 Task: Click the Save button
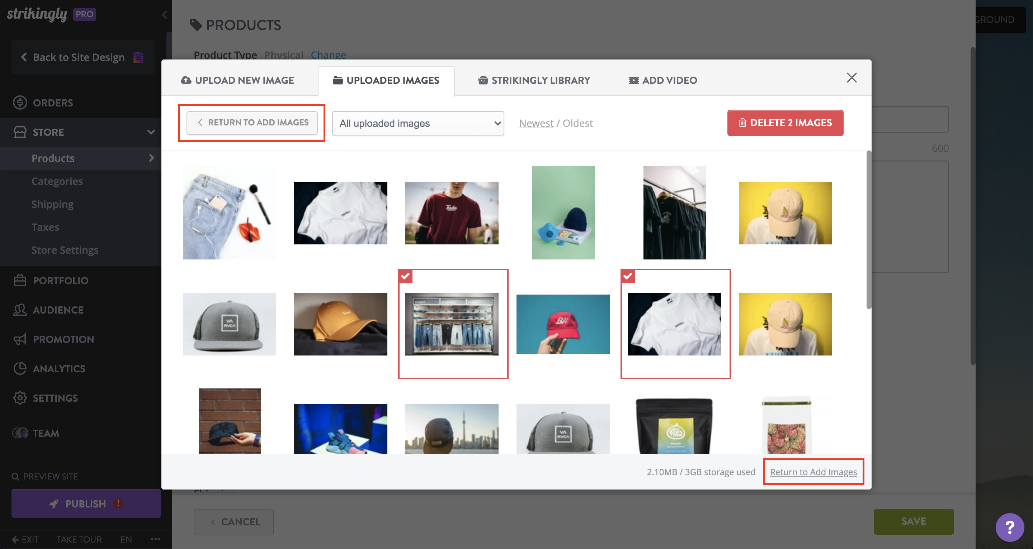[x=914, y=521]
